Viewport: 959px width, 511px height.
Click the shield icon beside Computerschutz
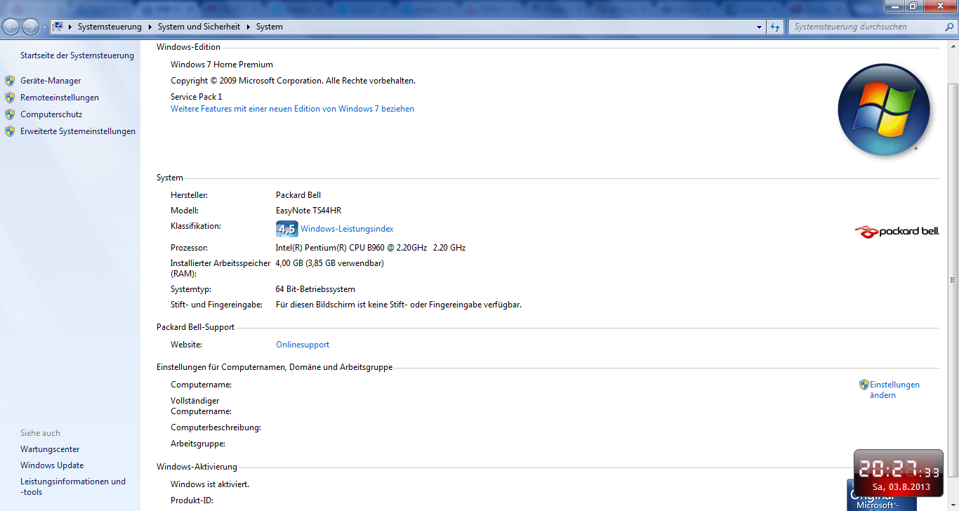pos(10,114)
